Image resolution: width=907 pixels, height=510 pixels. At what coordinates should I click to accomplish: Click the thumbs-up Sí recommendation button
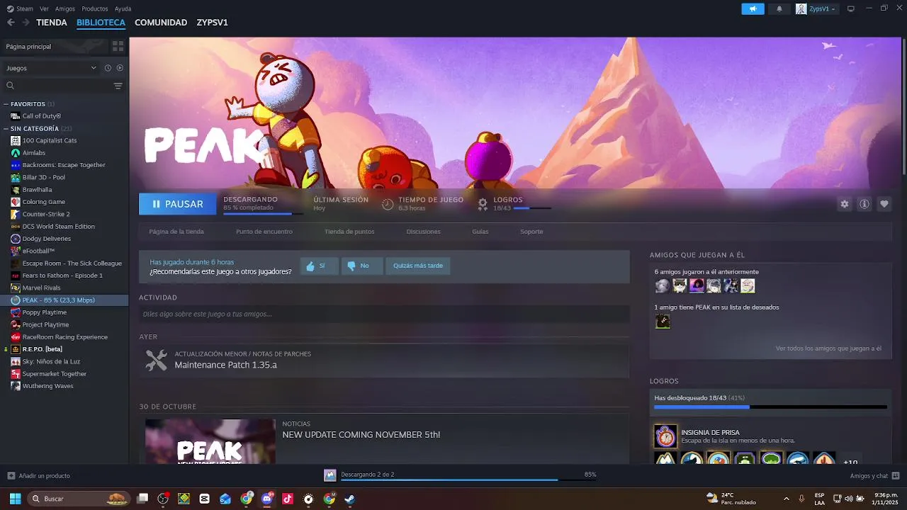click(x=319, y=266)
